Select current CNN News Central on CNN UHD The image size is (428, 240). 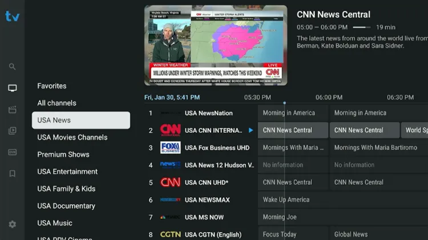(x=293, y=182)
